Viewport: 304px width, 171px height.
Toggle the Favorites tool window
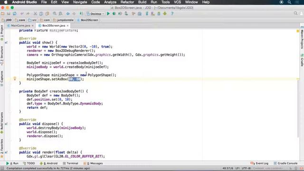pyautogui.click(x=2, y=148)
